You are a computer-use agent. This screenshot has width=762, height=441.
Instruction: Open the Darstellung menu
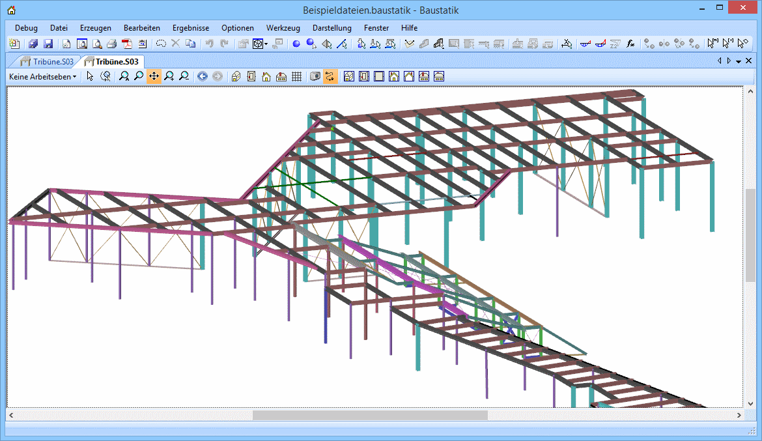pos(332,28)
